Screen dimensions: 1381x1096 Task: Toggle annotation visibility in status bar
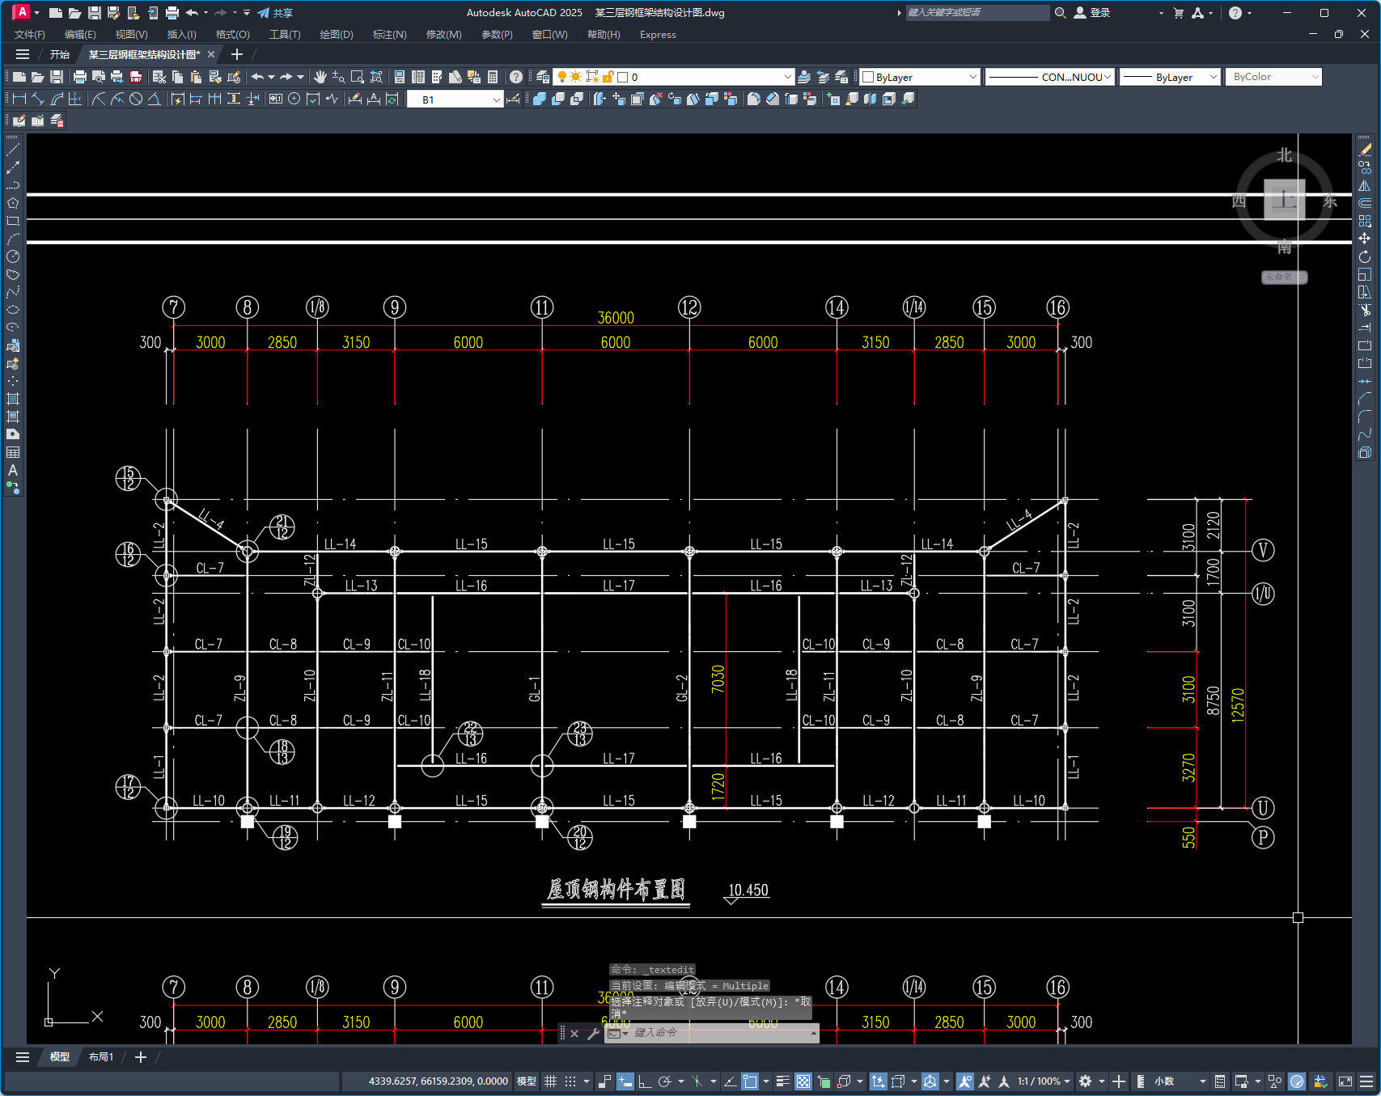964,1081
